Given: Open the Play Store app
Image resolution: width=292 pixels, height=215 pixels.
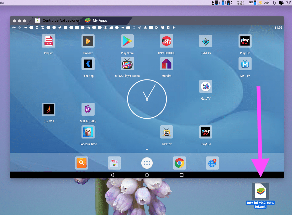Looking at the screenshot, I should point(127,41).
